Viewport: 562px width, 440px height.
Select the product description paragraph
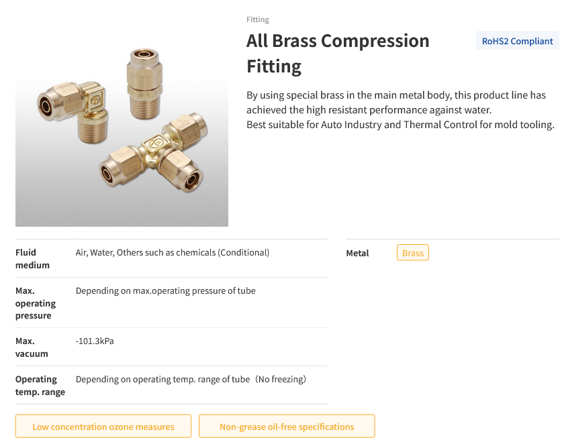(401, 109)
